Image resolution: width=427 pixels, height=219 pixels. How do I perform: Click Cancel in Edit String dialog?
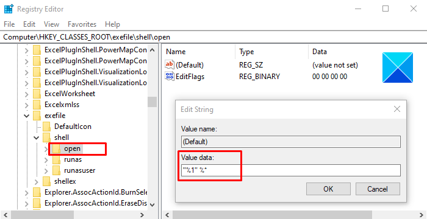pos(378,189)
